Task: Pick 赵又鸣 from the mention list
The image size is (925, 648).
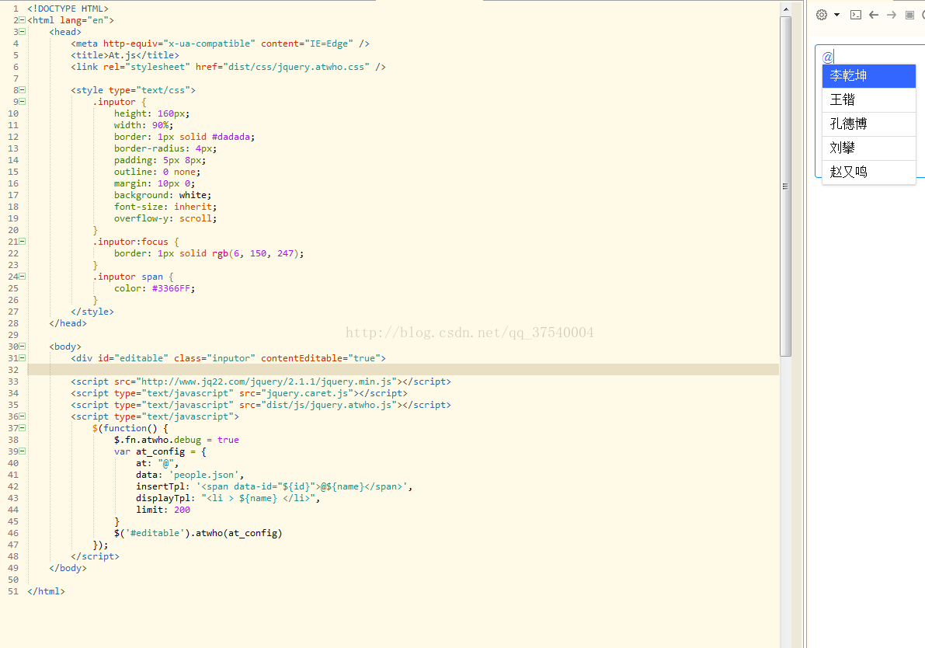Action: pos(868,172)
